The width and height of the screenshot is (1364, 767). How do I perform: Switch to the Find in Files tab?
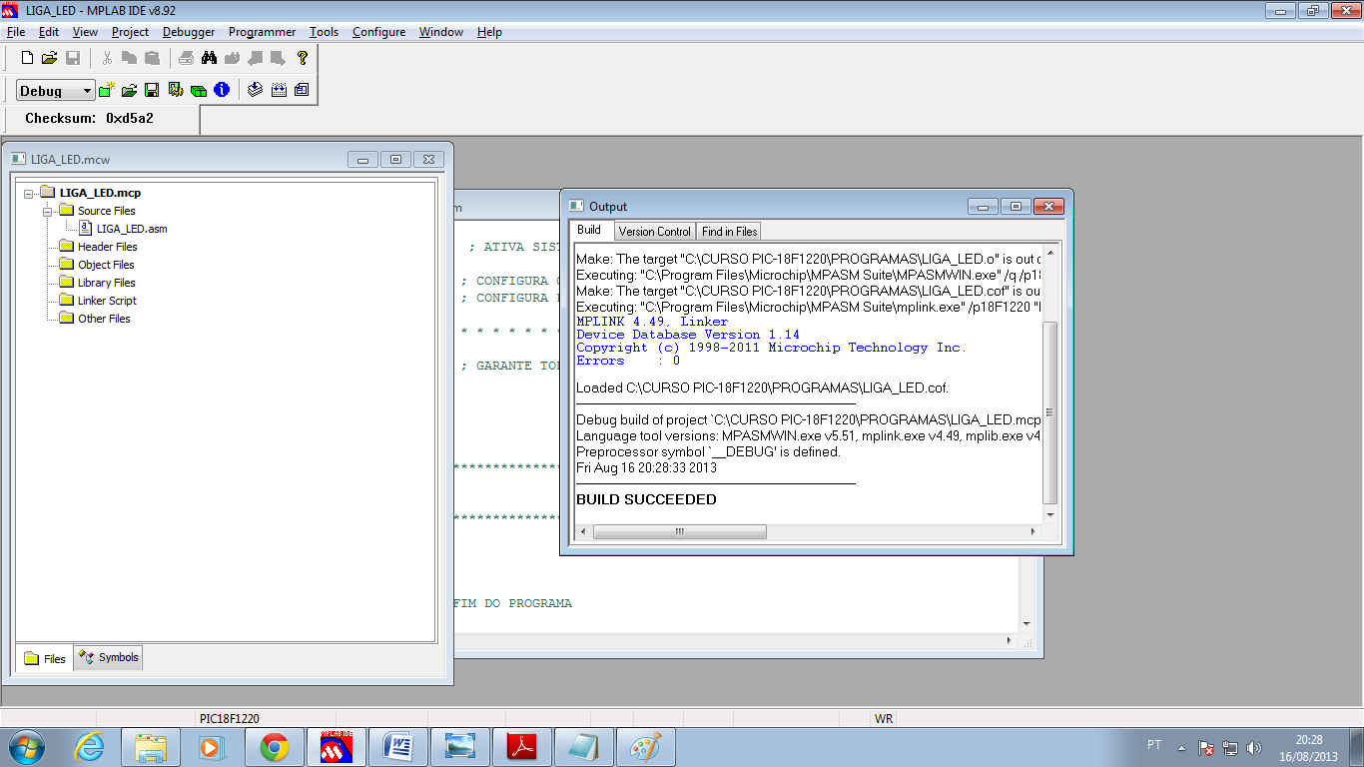point(729,231)
